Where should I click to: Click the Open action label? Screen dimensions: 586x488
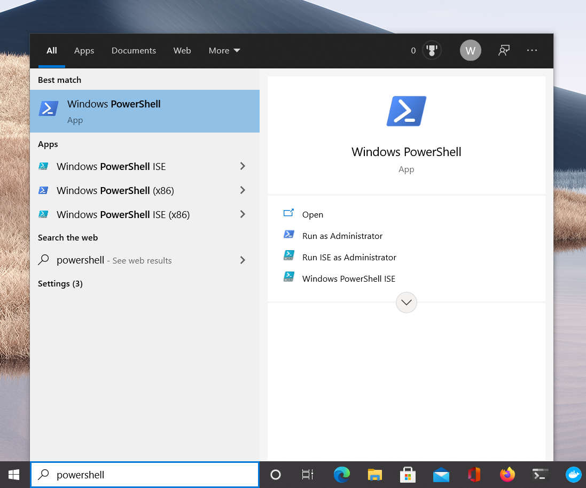[x=313, y=215]
